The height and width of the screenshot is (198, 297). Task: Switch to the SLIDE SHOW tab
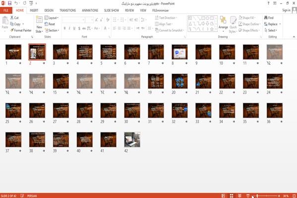tap(112, 10)
